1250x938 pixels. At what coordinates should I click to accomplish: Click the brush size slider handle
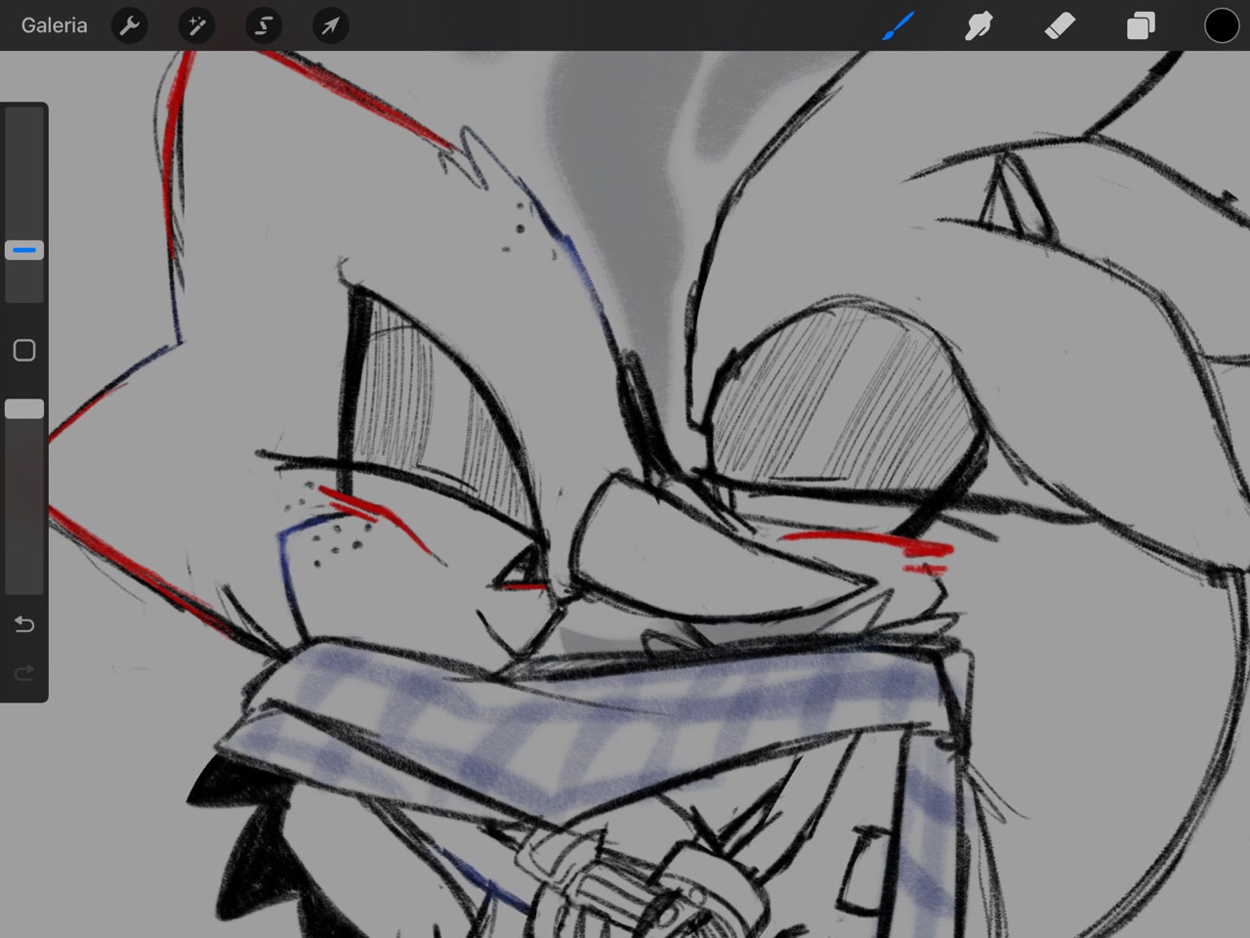pyautogui.click(x=24, y=250)
